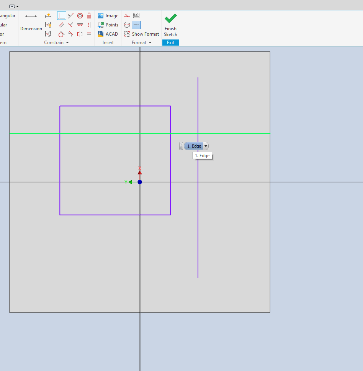Viewport: 363px width, 371px height.
Task: Toggle Construction line format
Action: [126, 15]
